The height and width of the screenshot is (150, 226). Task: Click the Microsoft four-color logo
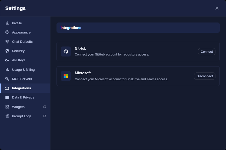[x=66, y=76]
